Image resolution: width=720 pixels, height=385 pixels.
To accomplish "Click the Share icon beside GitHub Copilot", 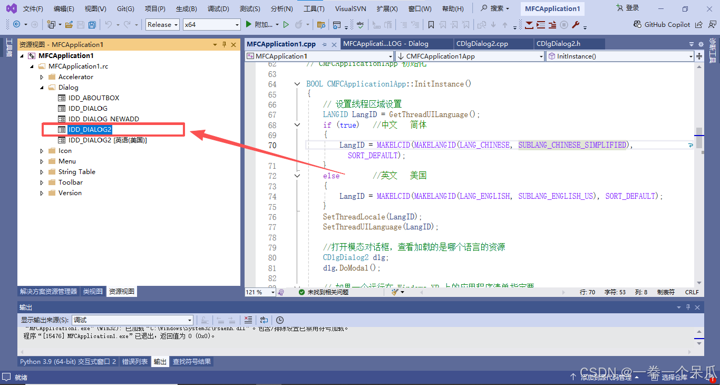I will point(698,24).
